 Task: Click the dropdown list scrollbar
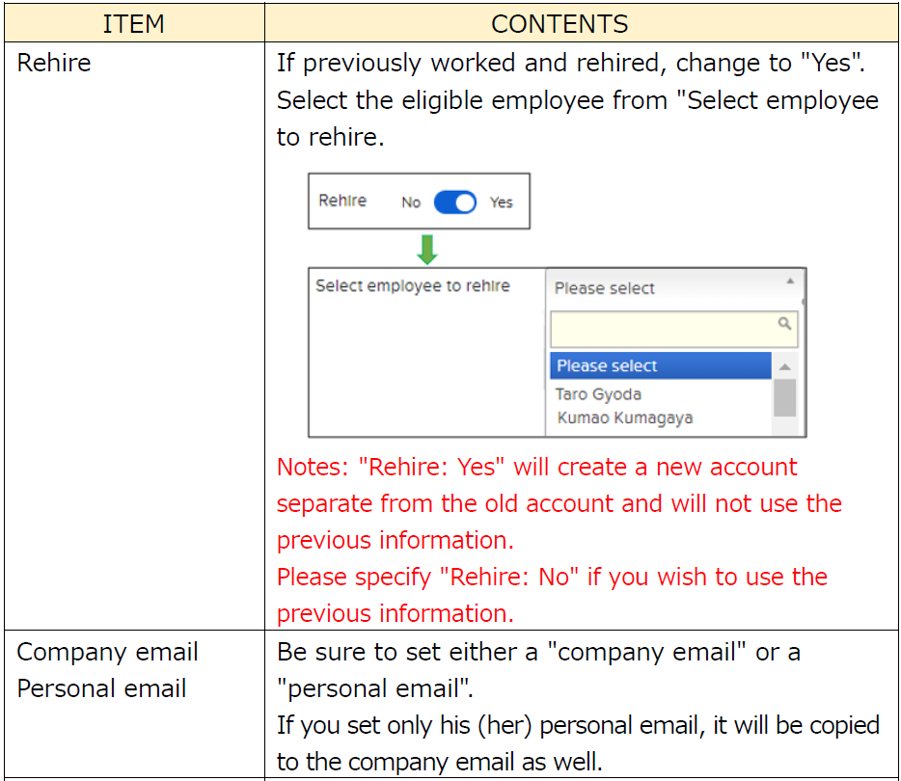785,395
